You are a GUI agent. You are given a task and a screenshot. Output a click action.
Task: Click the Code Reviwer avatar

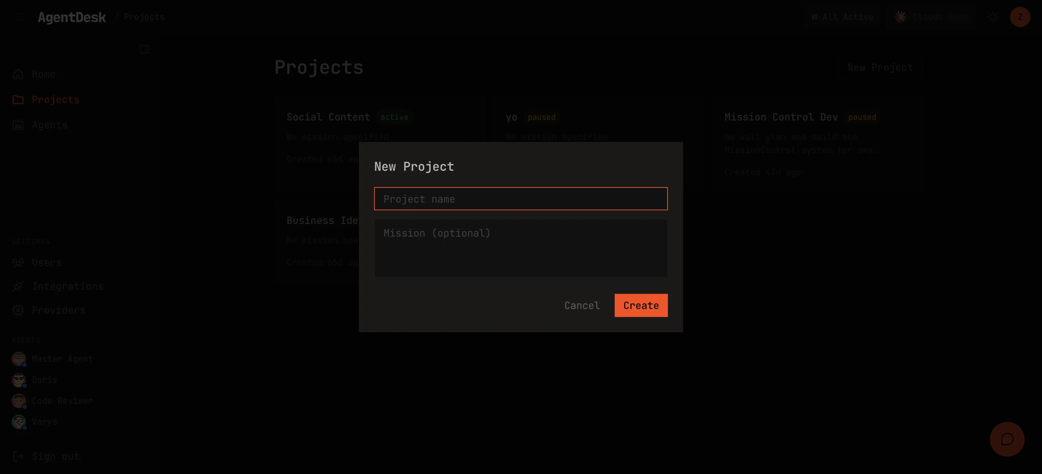pyautogui.click(x=19, y=401)
